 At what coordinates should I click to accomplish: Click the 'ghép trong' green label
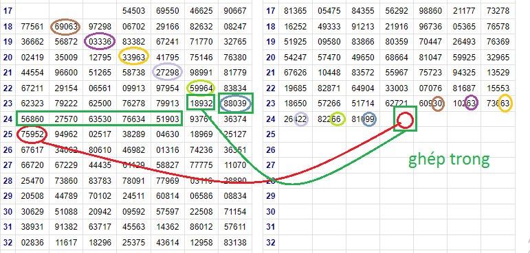[x=449, y=160]
